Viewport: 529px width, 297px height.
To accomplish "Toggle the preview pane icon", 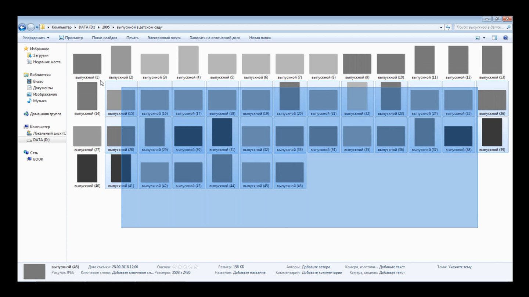I will pos(494,38).
